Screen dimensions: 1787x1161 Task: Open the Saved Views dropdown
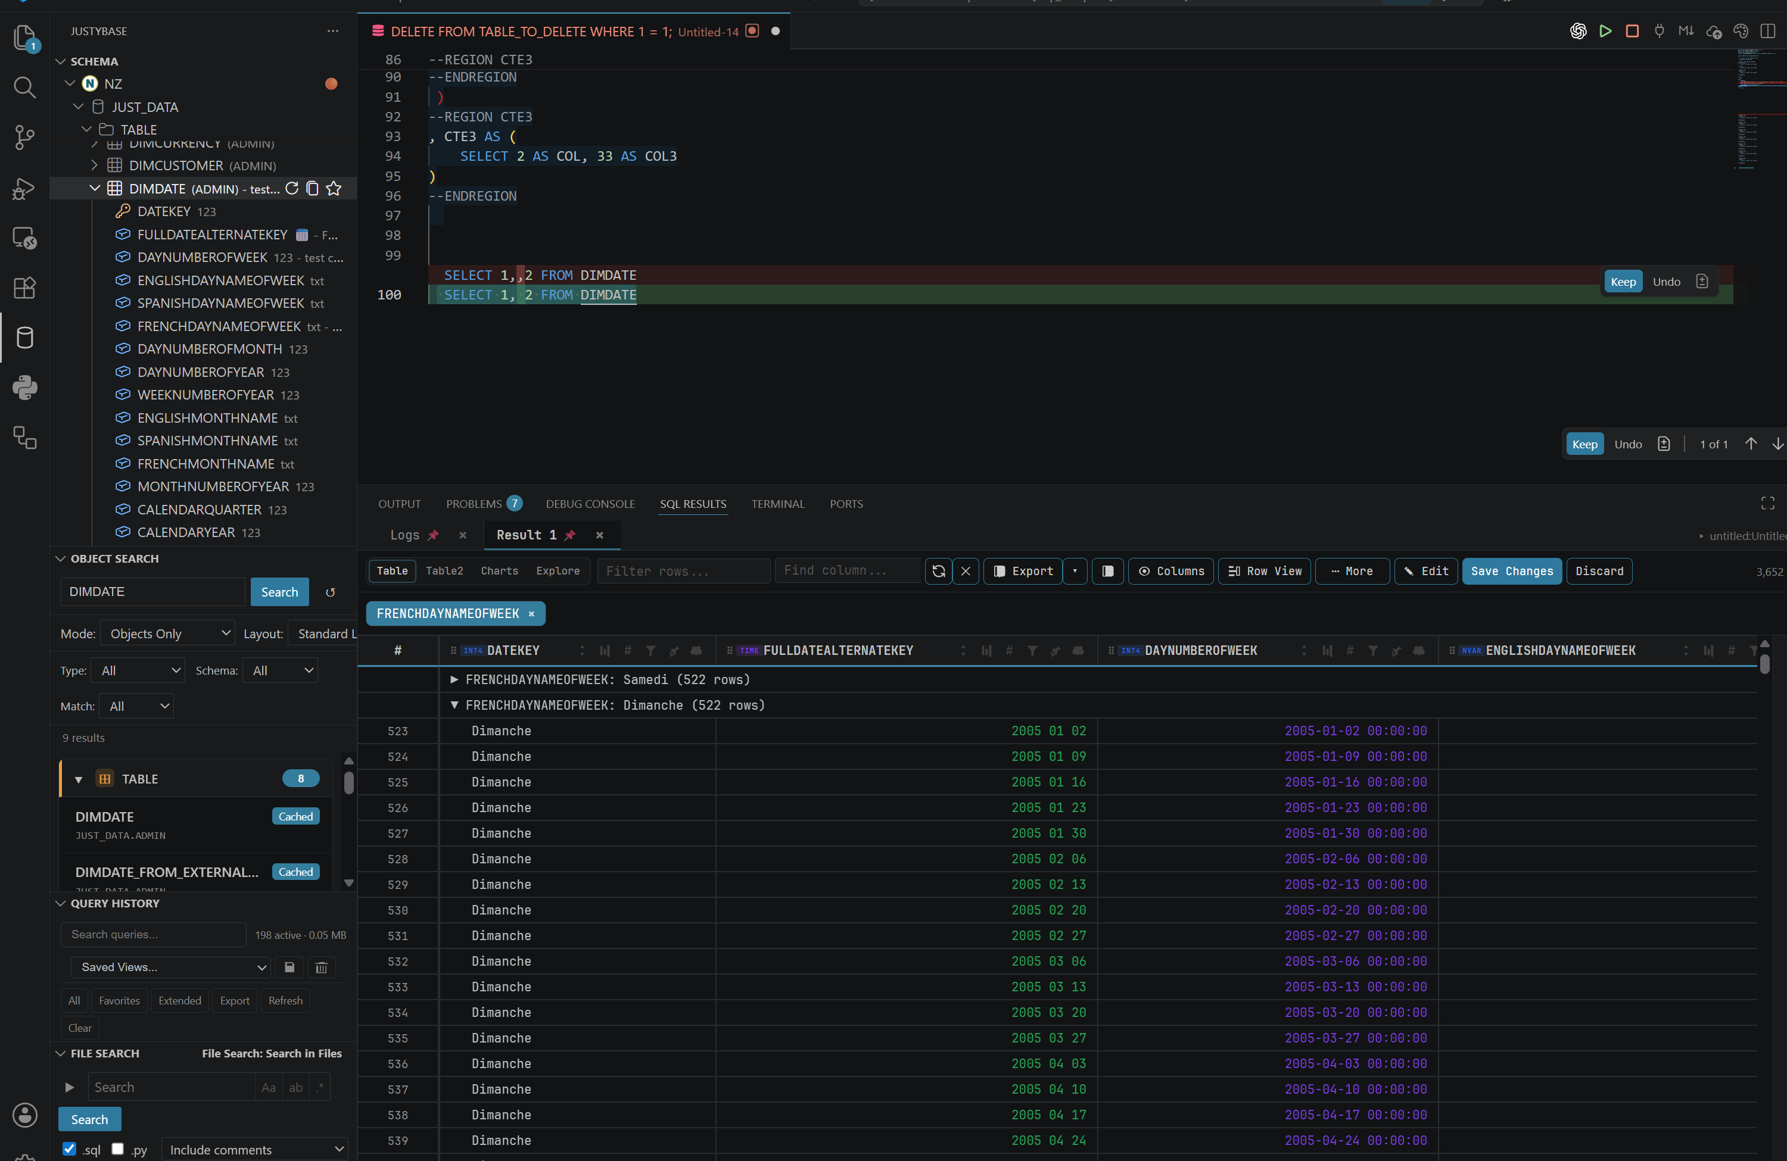pos(170,967)
